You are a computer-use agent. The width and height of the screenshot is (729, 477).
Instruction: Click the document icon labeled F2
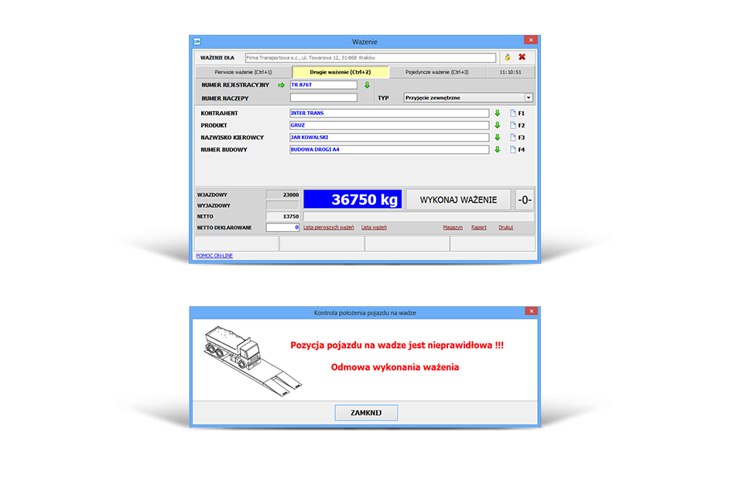512,125
